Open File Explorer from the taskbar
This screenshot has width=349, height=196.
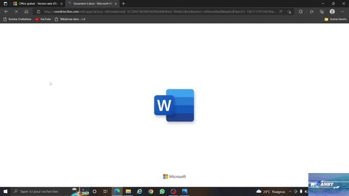tap(128, 191)
